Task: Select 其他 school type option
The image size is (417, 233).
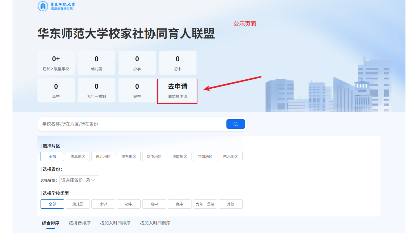Action: 230,204
